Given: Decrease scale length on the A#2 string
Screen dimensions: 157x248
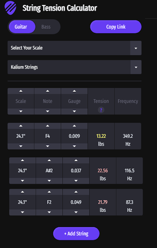Looking at the screenshot, I should [x=22, y=181].
